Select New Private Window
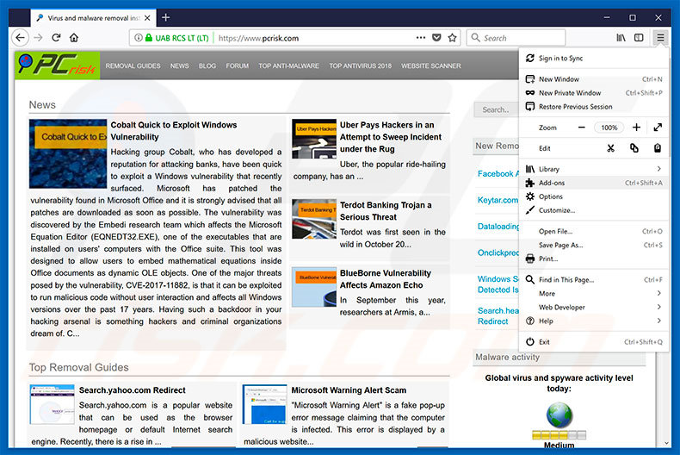 [x=570, y=93]
